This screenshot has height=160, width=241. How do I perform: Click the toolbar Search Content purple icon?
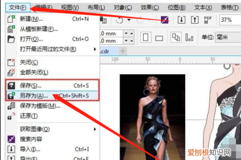point(165,20)
